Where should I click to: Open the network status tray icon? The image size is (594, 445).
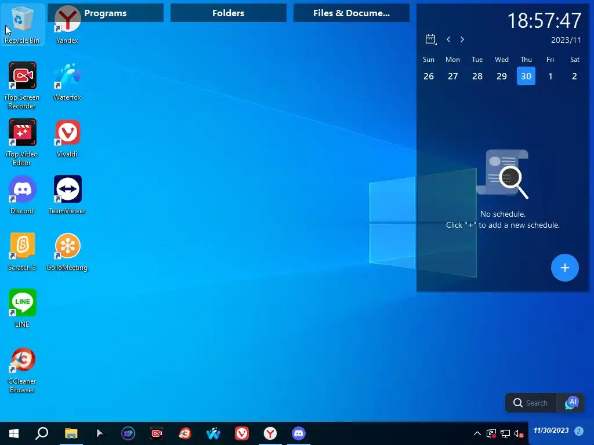coord(505,433)
